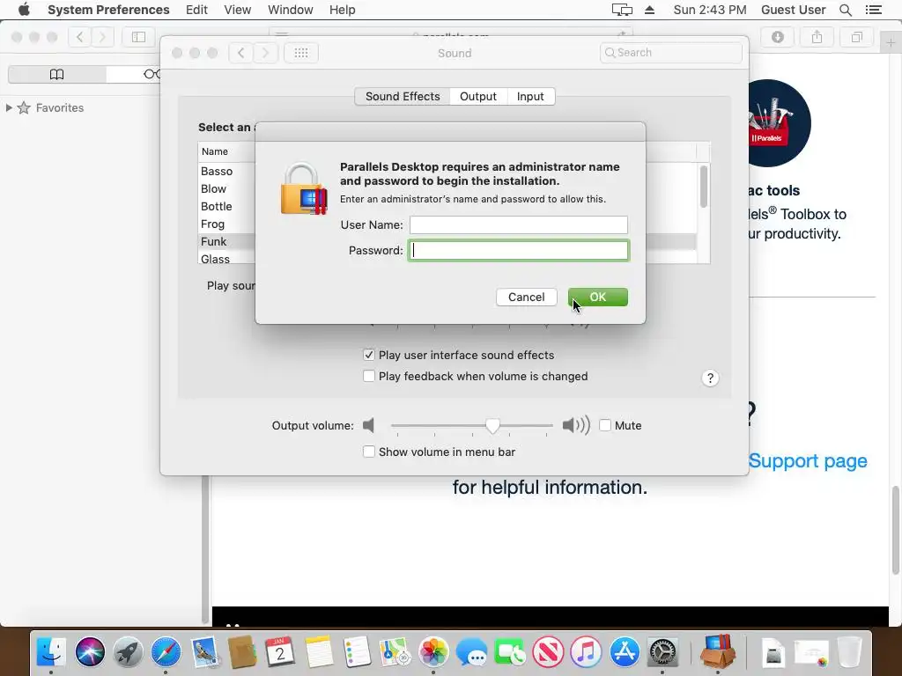Viewport: 902px width, 676px height.
Task: Select Glass alert sound
Action: click(x=215, y=259)
